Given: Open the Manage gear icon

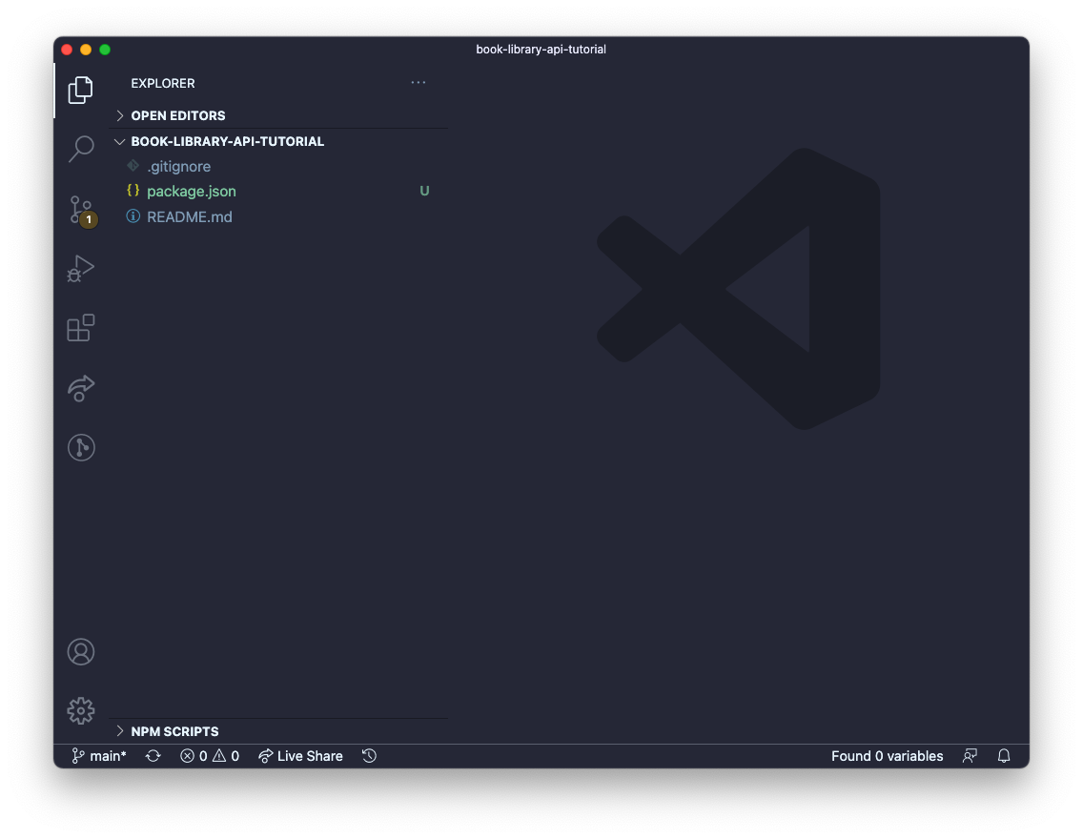Looking at the screenshot, I should click(81, 710).
